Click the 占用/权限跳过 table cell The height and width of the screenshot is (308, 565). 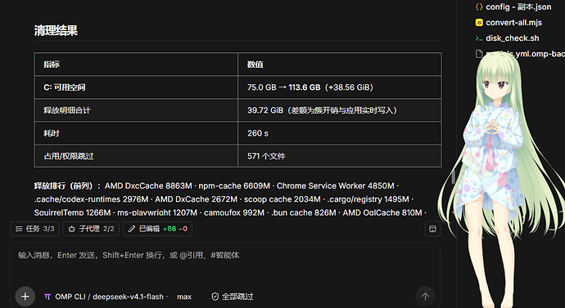(136, 156)
